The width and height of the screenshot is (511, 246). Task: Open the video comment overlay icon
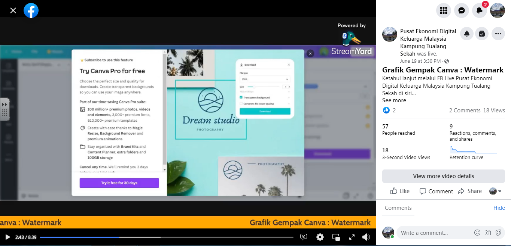[304, 237]
